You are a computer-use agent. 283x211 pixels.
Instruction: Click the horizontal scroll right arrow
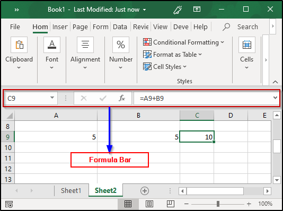[267, 191]
